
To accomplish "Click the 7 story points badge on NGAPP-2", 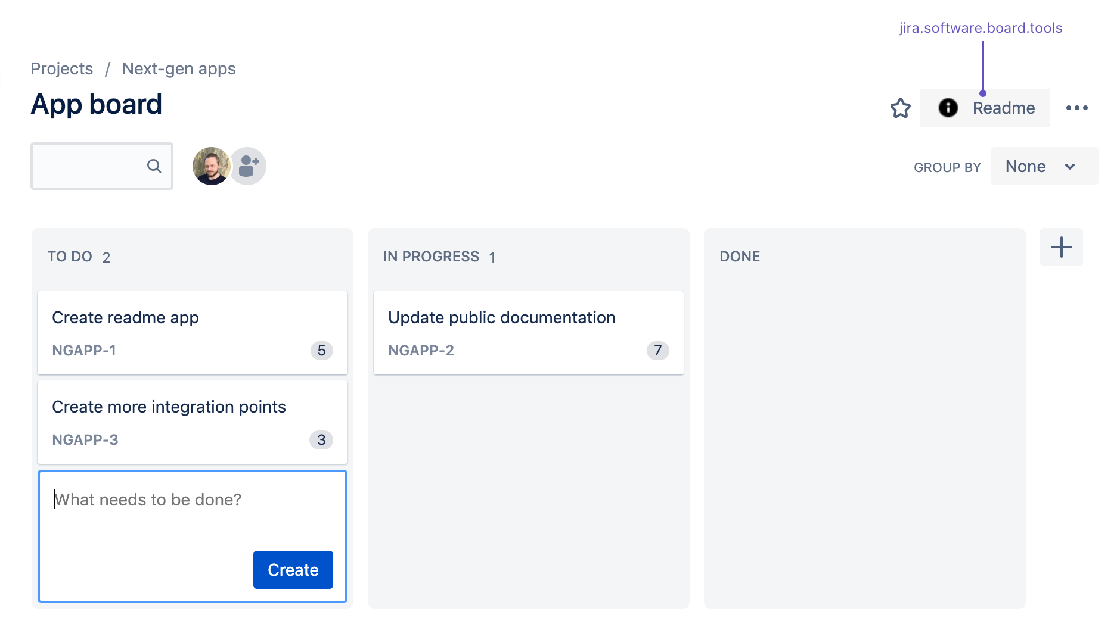I will [x=657, y=351].
